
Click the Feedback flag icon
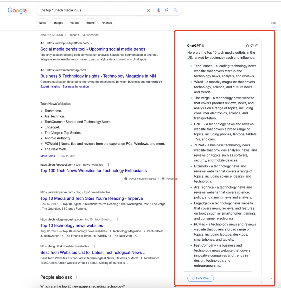163,179
